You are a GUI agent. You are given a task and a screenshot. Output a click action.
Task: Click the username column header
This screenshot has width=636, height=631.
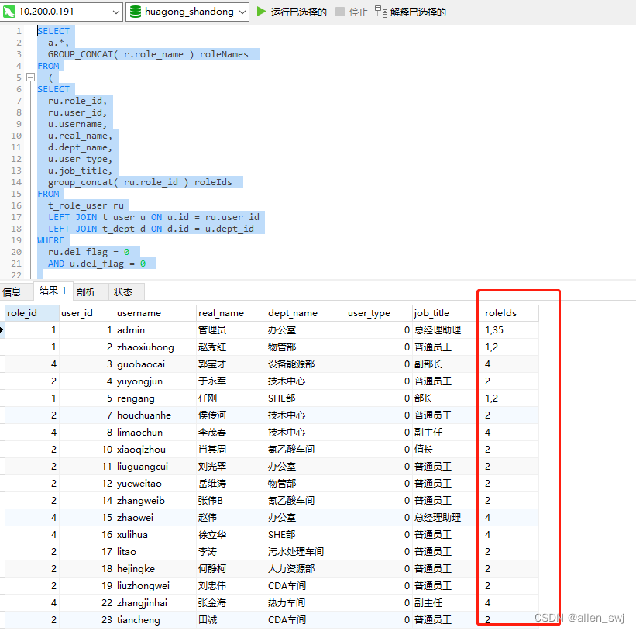pyautogui.click(x=156, y=313)
